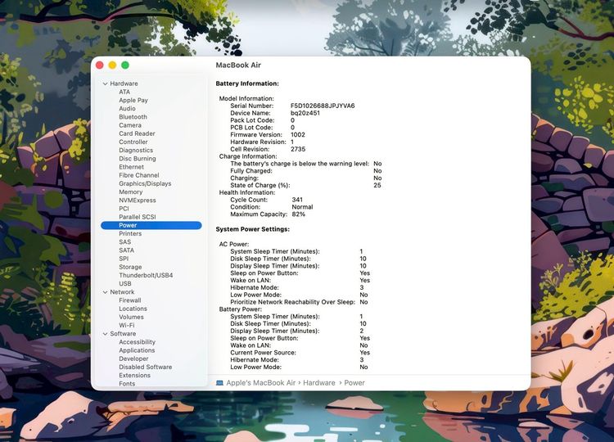
Task: Select SPI in the sidebar
Action: click(x=124, y=259)
